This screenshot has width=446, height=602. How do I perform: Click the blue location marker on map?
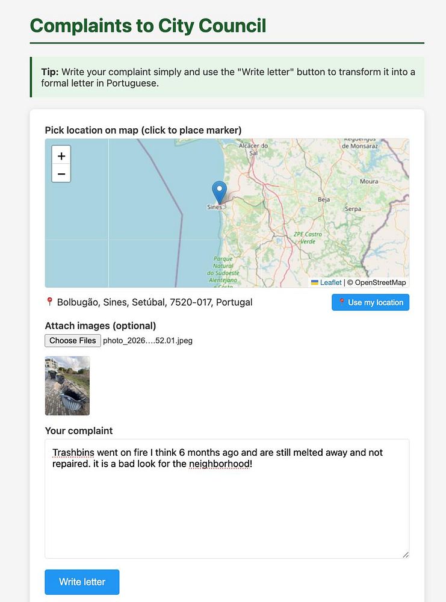(x=219, y=193)
